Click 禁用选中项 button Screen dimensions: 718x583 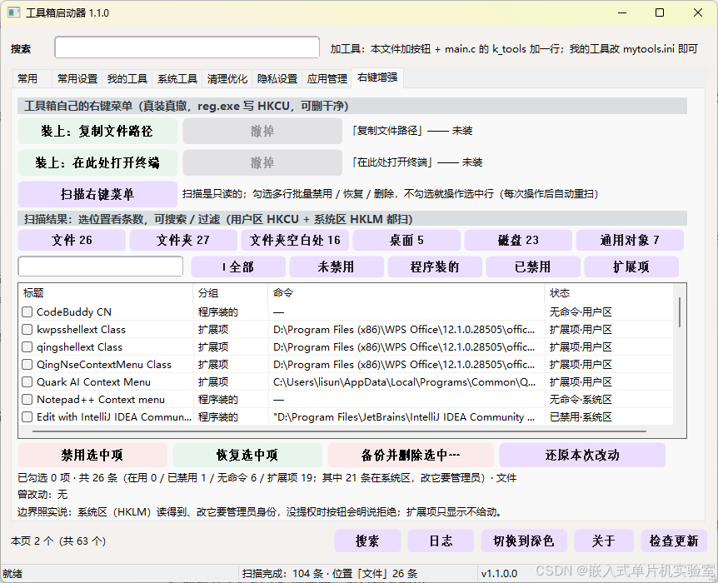[x=92, y=455]
